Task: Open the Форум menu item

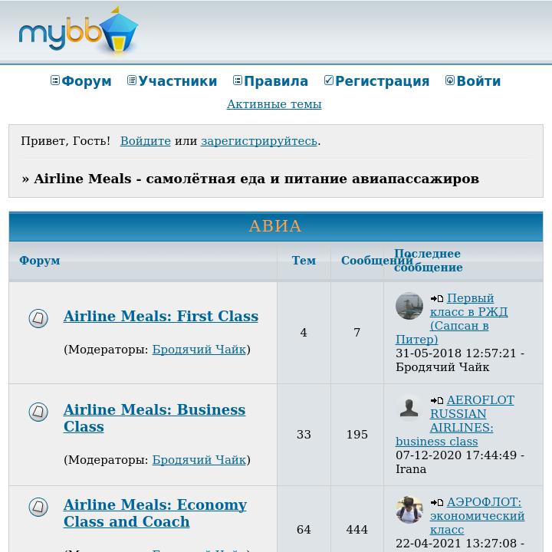Action: coord(87,81)
